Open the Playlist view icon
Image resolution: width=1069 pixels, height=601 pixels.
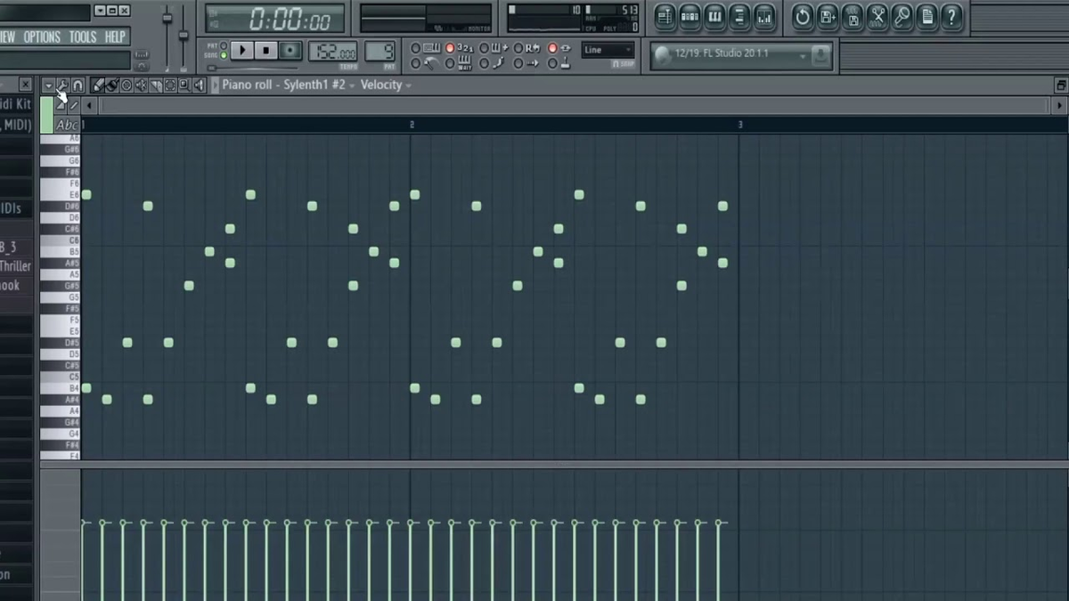(x=665, y=16)
